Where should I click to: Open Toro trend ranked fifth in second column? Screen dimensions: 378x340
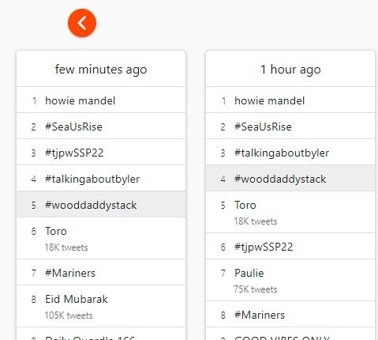290,212
